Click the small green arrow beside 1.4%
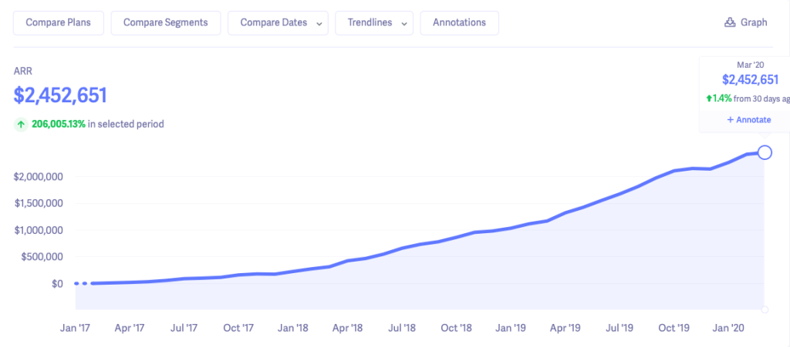The width and height of the screenshot is (790, 347). [x=709, y=98]
